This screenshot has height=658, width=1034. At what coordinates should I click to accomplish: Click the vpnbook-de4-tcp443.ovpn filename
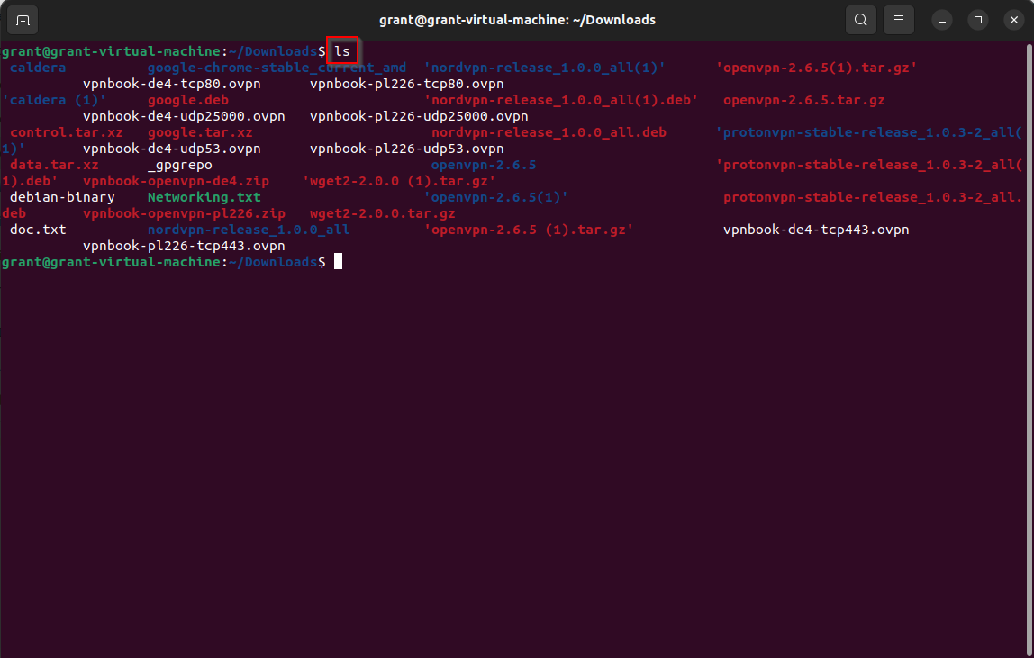815,230
